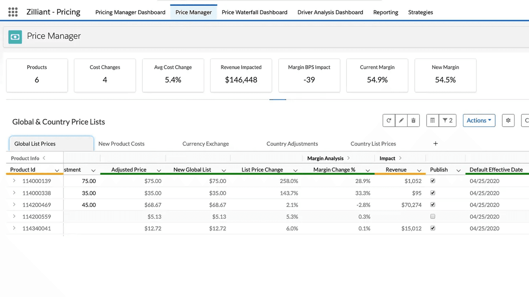Click the Price Manager money icon
Viewport: 529px width, 297px height.
(15, 37)
